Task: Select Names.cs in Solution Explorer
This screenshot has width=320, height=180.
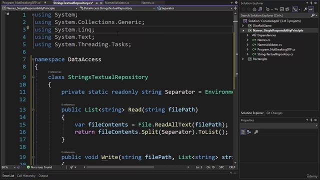Action: (263, 40)
